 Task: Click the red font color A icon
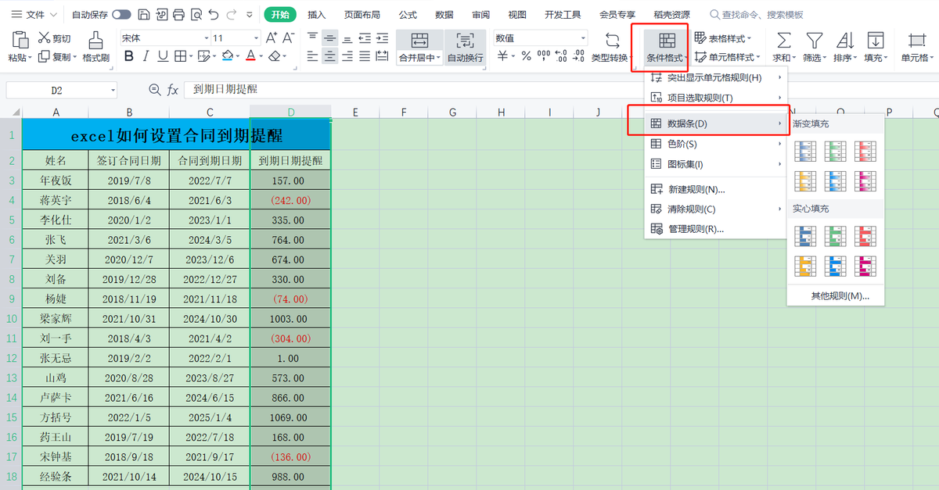point(250,56)
